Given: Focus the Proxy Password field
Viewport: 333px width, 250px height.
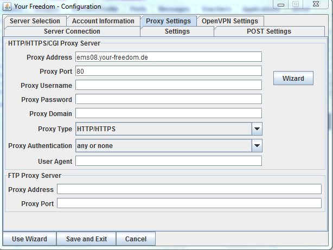Looking at the screenshot, I should point(169,99).
